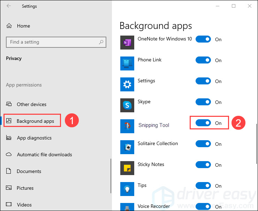Click the search magnifier in Find a setting
Screen dimensions: 258x211
(101, 42)
